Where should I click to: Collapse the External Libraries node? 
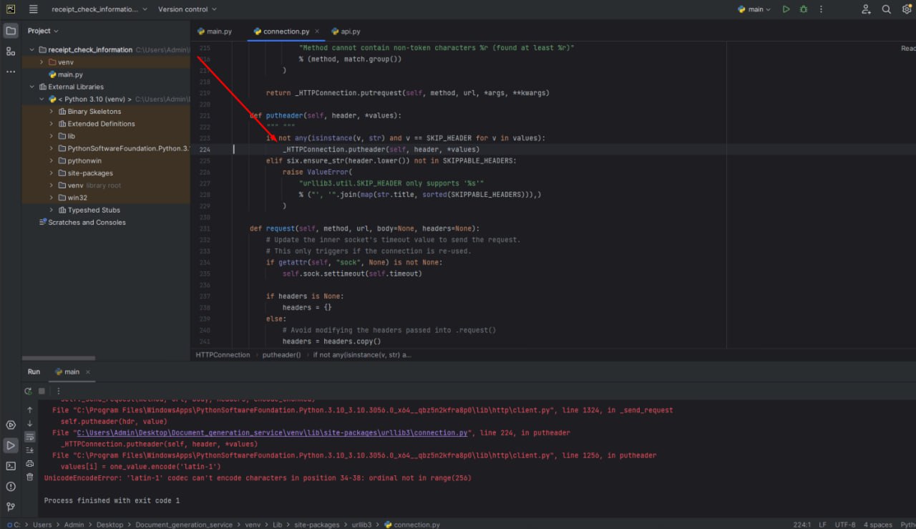click(x=32, y=87)
